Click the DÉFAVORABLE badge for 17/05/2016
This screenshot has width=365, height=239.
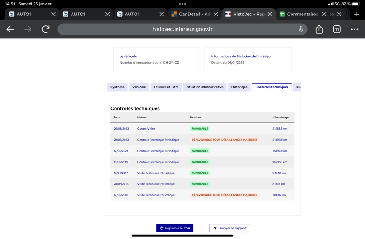pyautogui.click(x=224, y=195)
